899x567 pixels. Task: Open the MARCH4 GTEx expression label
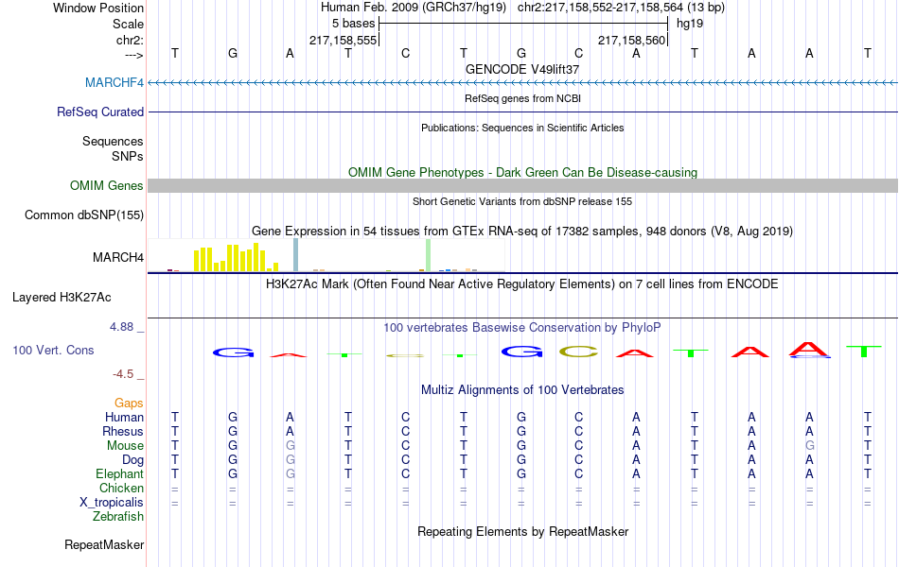point(118,257)
